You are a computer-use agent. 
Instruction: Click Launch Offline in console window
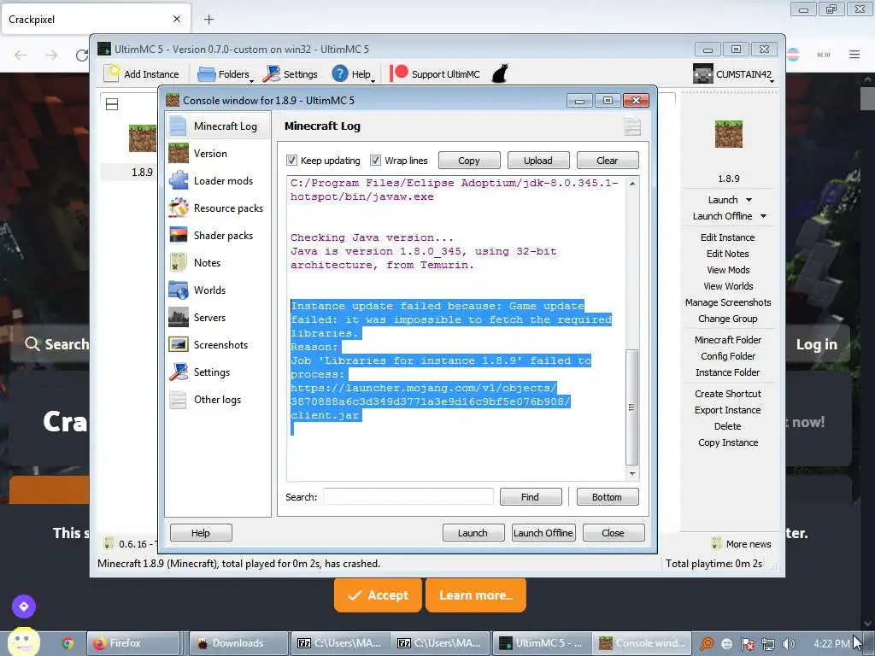coord(543,533)
